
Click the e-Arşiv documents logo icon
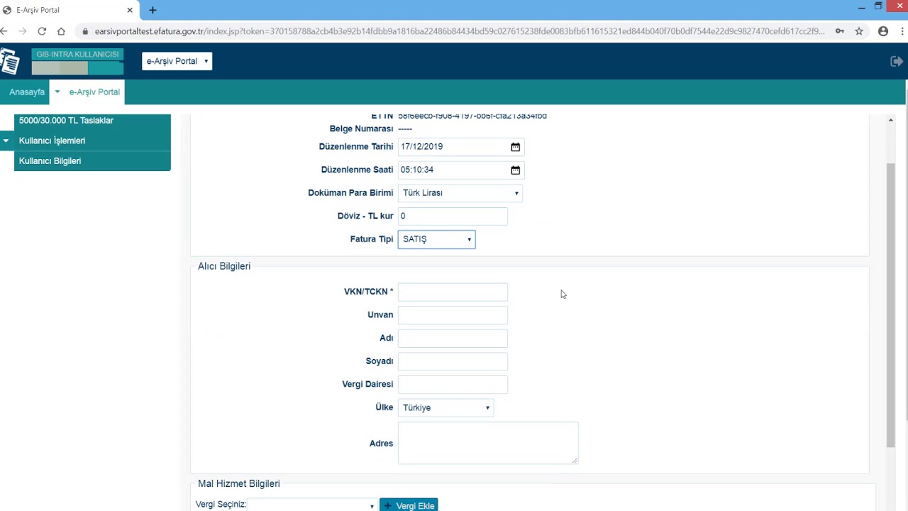(x=10, y=62)
